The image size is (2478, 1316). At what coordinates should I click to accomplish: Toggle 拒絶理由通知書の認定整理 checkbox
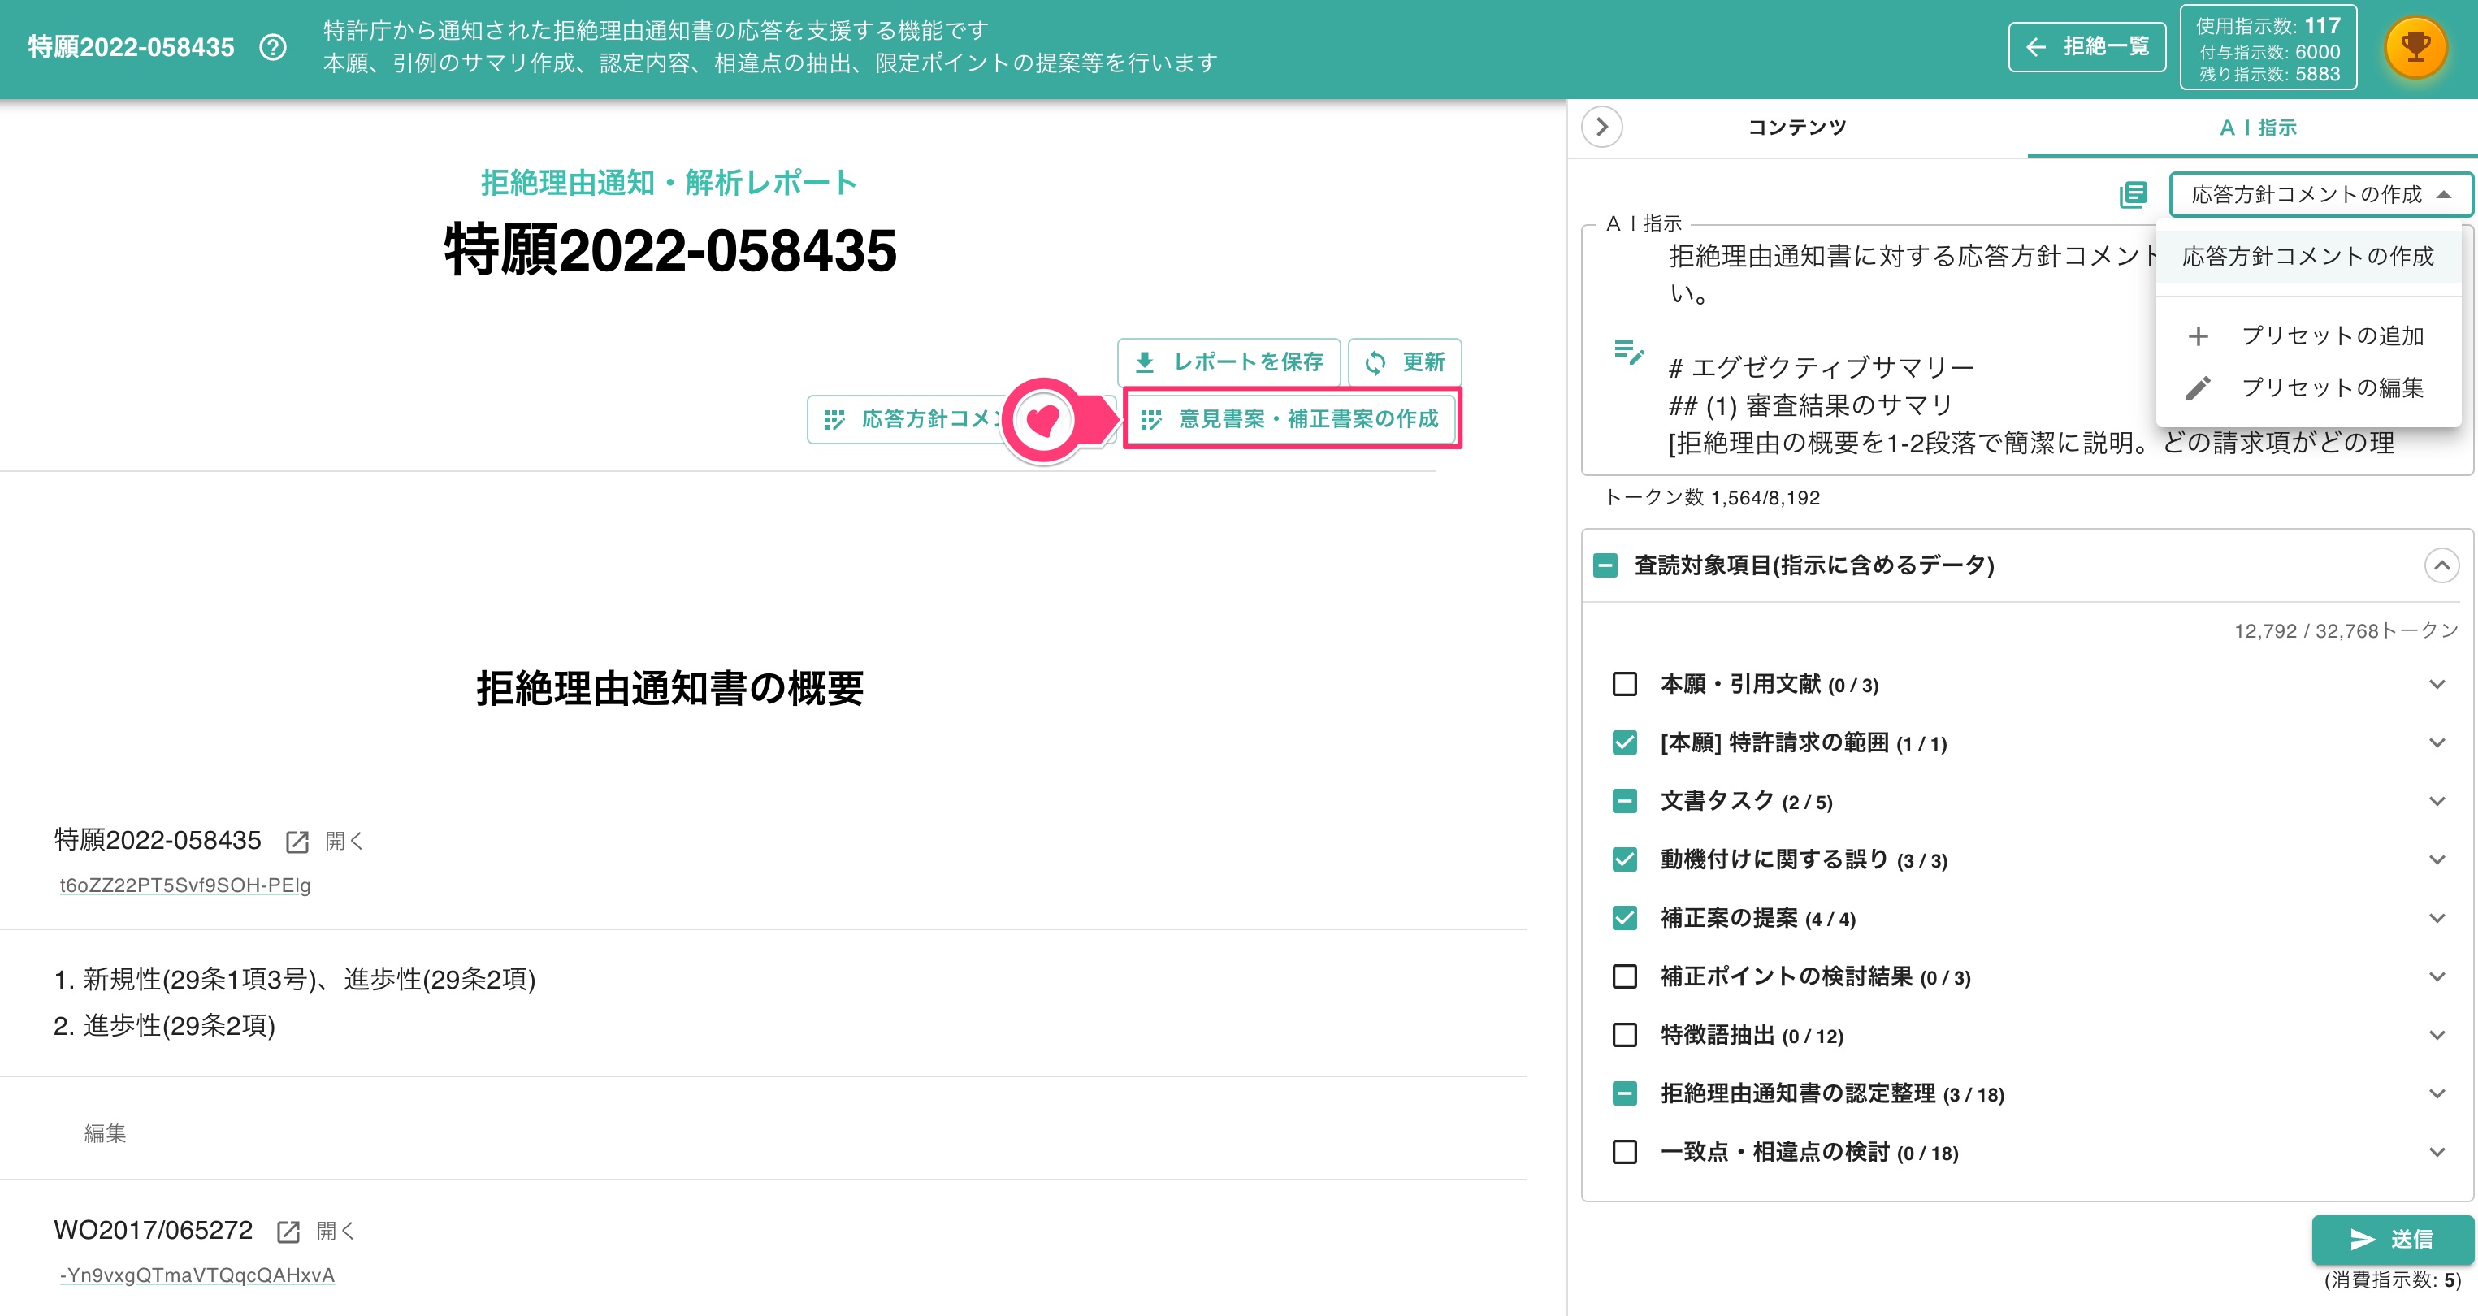tap(1625, 1093)
